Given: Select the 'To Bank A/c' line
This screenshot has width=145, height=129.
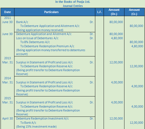Looking at the screenshot, I should coord(28,123).
